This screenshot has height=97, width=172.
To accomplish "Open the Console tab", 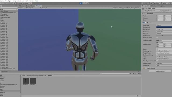I will (x=4, y=72).
